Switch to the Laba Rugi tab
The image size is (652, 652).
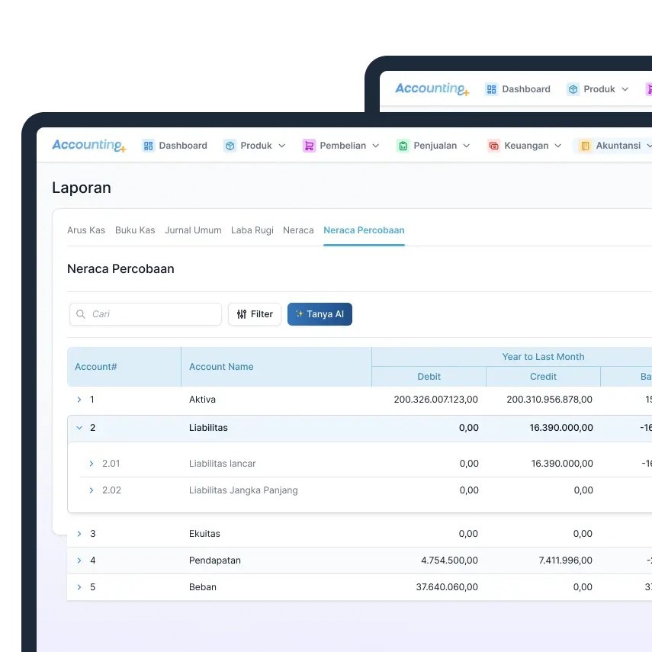252,230
